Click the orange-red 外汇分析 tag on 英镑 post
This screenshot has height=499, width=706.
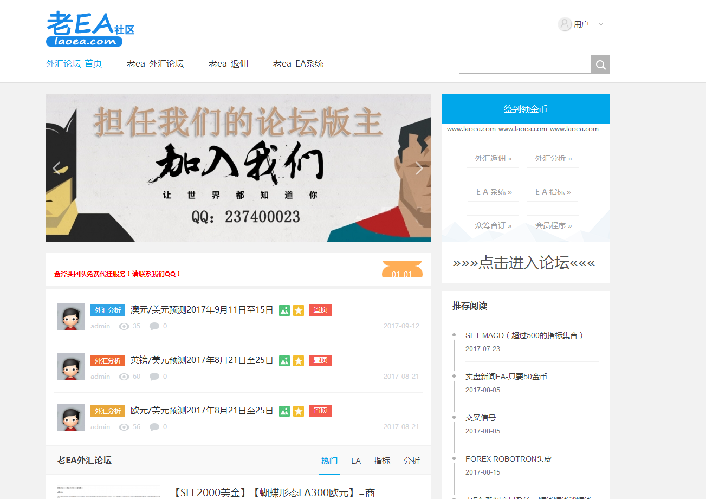pyautogui.click(x=108, y=361)
